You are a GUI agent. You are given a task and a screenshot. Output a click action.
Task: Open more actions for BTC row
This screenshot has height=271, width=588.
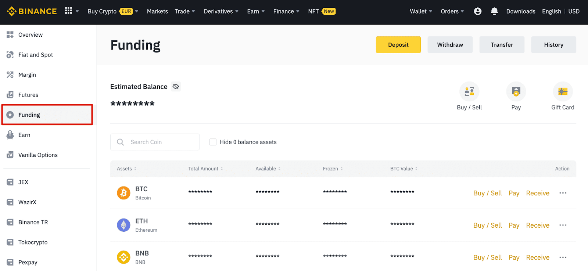click(x=563, y=193)
